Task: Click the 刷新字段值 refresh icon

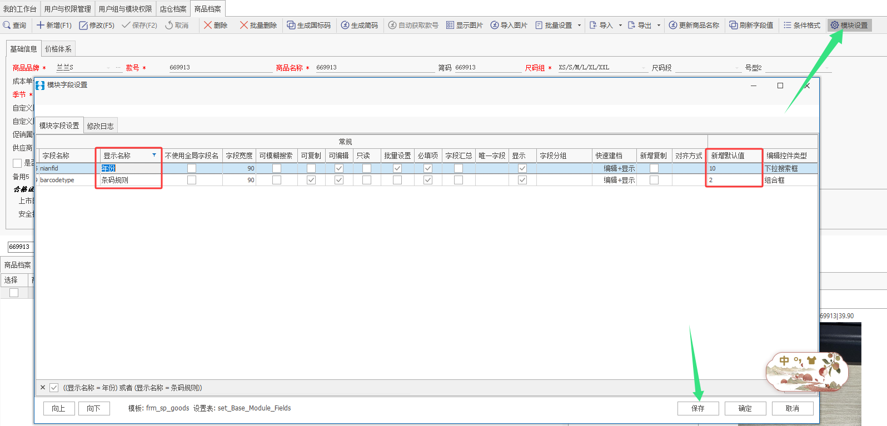Action: point(734,26)
